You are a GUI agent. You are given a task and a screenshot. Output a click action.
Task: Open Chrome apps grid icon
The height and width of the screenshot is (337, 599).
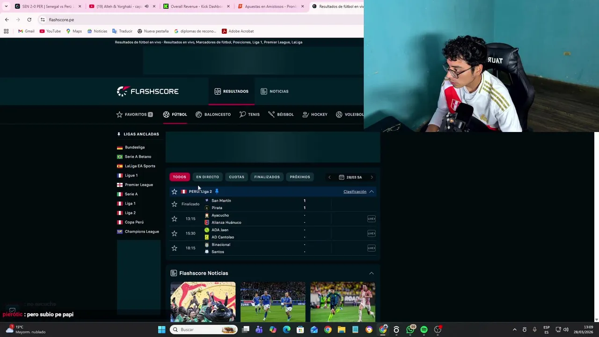(x=6, y=31)
